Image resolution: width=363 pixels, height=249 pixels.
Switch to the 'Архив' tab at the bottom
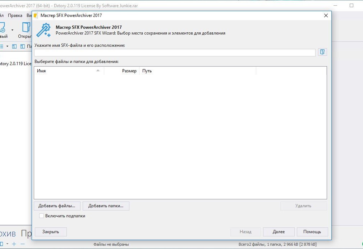8,233
